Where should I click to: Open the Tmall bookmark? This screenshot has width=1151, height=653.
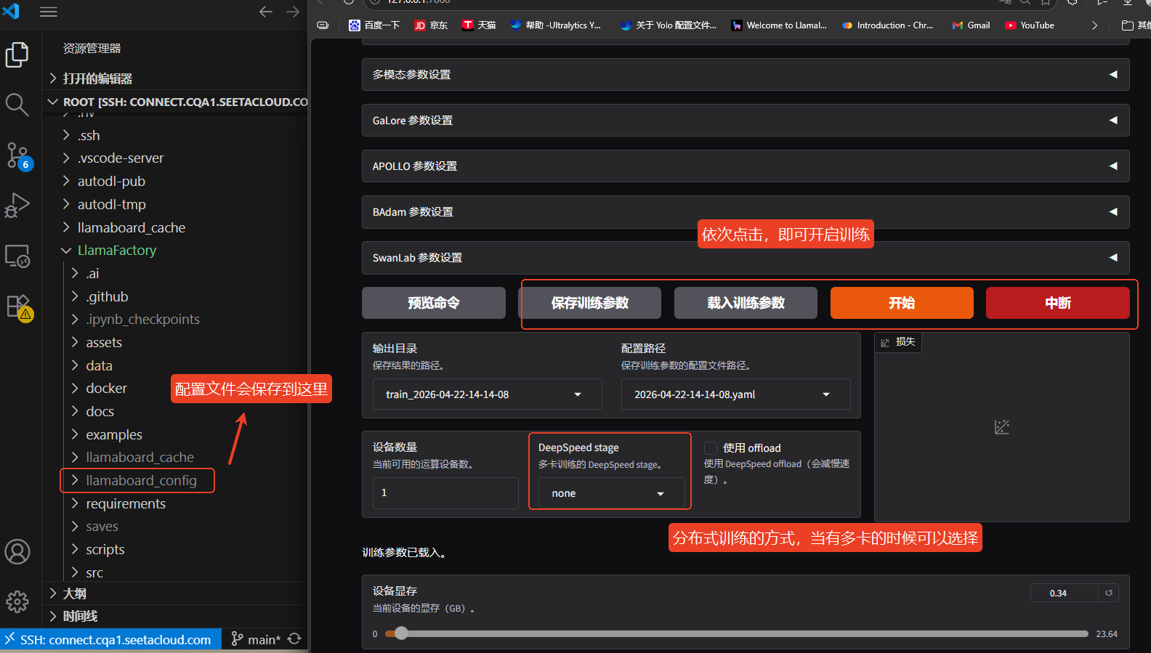click(x=479, y=25)
